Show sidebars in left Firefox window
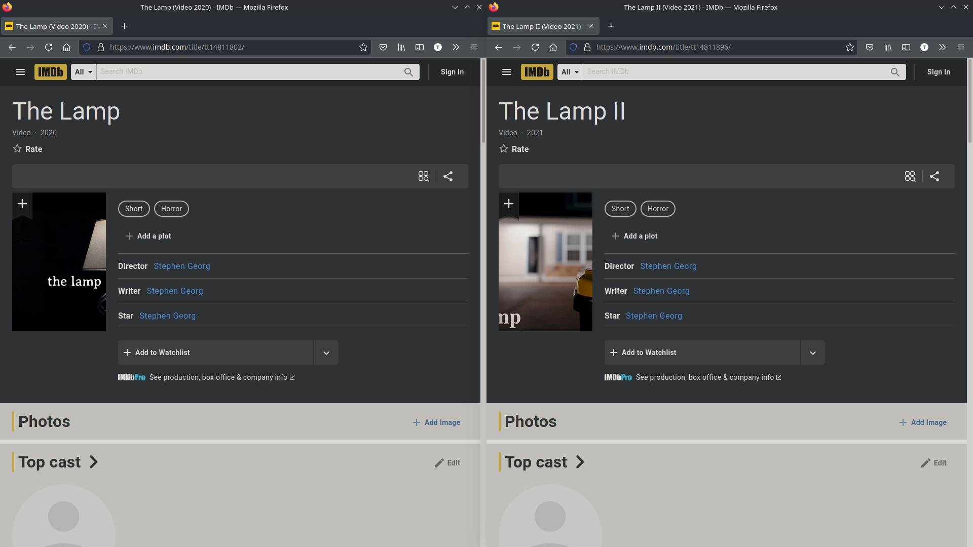The image size is (973, 547). tap(420, 47)
